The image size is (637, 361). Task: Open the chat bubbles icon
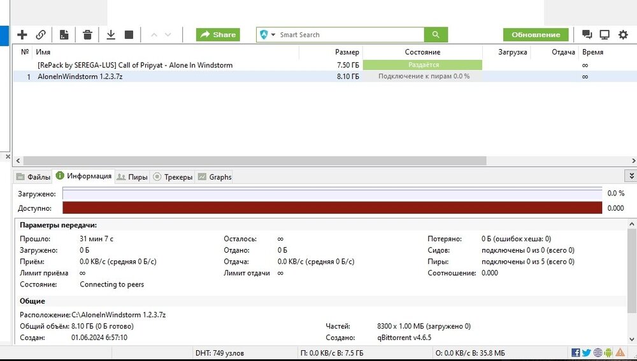click(x=587, y=34)
